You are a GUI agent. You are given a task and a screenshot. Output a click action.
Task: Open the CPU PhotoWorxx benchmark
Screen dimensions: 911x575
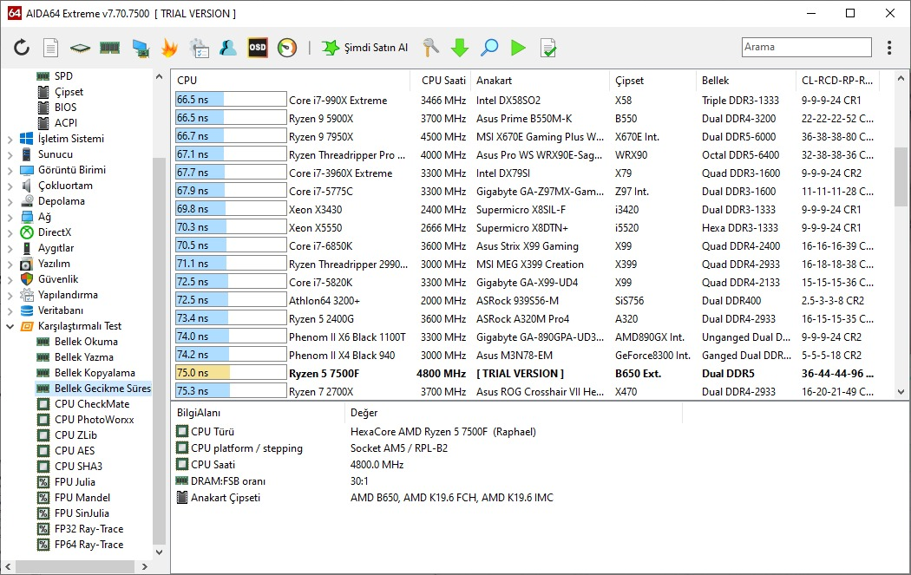94,420
